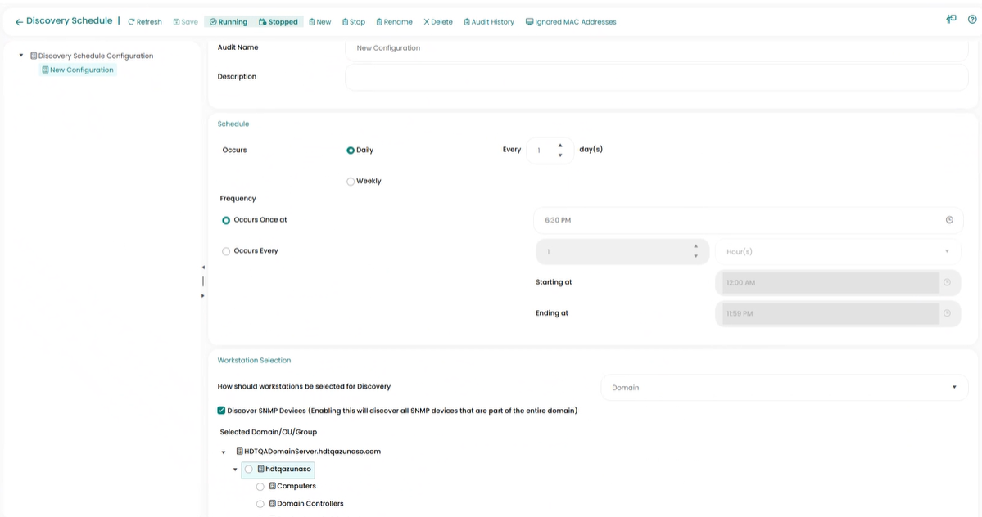Collapse the HDTQADomainServer tree node
The height and width of the screenshot is (517, 982).
[x=224, y=452]
